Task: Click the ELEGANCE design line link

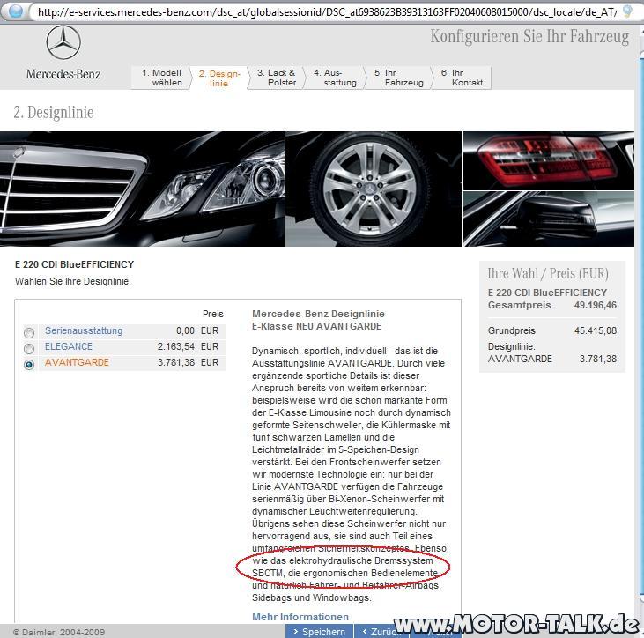Action: click(x=68, y=346)
